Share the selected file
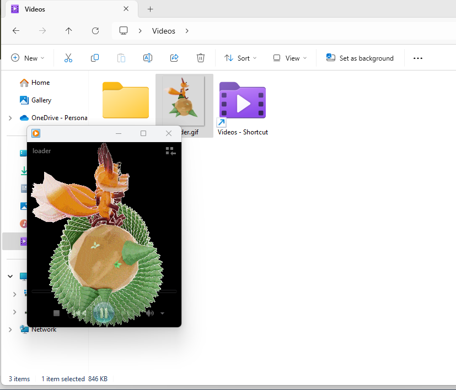The height and width of the screenshot is (390, 456). click(x=174, y=57)
